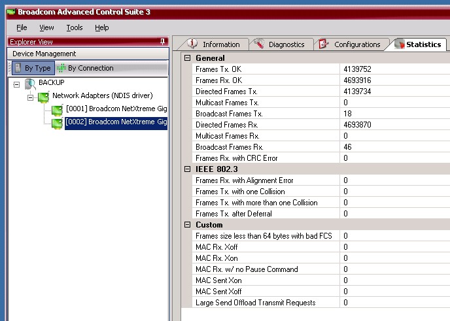The height and width of the screenshot is (321, 450).
Task: Select BACKUP host in the tree
Action: click(52, 82)
